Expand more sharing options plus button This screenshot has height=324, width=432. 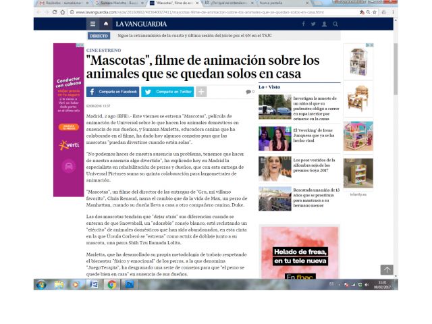[x=201, y=92]
